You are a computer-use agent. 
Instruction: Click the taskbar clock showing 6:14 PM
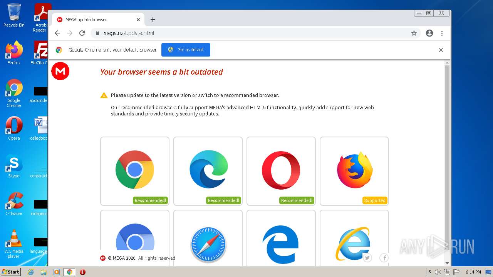click(473, 272)
